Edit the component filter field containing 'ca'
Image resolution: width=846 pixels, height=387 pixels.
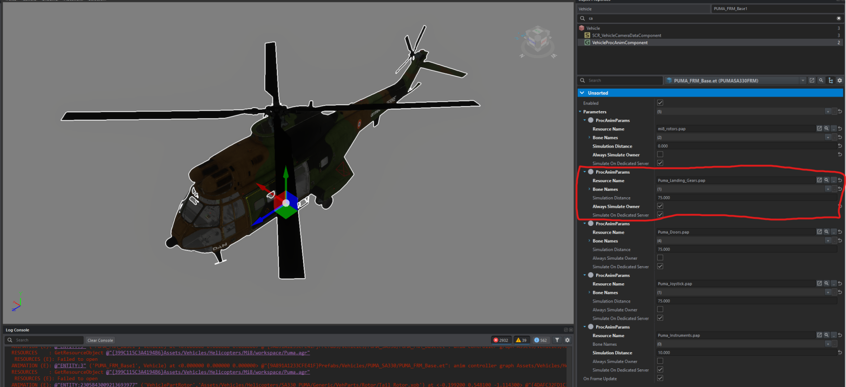pyautogui.click(x=710, y=18)
